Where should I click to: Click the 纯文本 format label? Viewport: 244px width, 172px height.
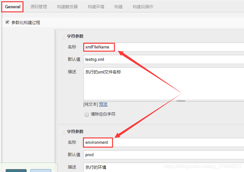pyautogui.click(x=91, y=104)
